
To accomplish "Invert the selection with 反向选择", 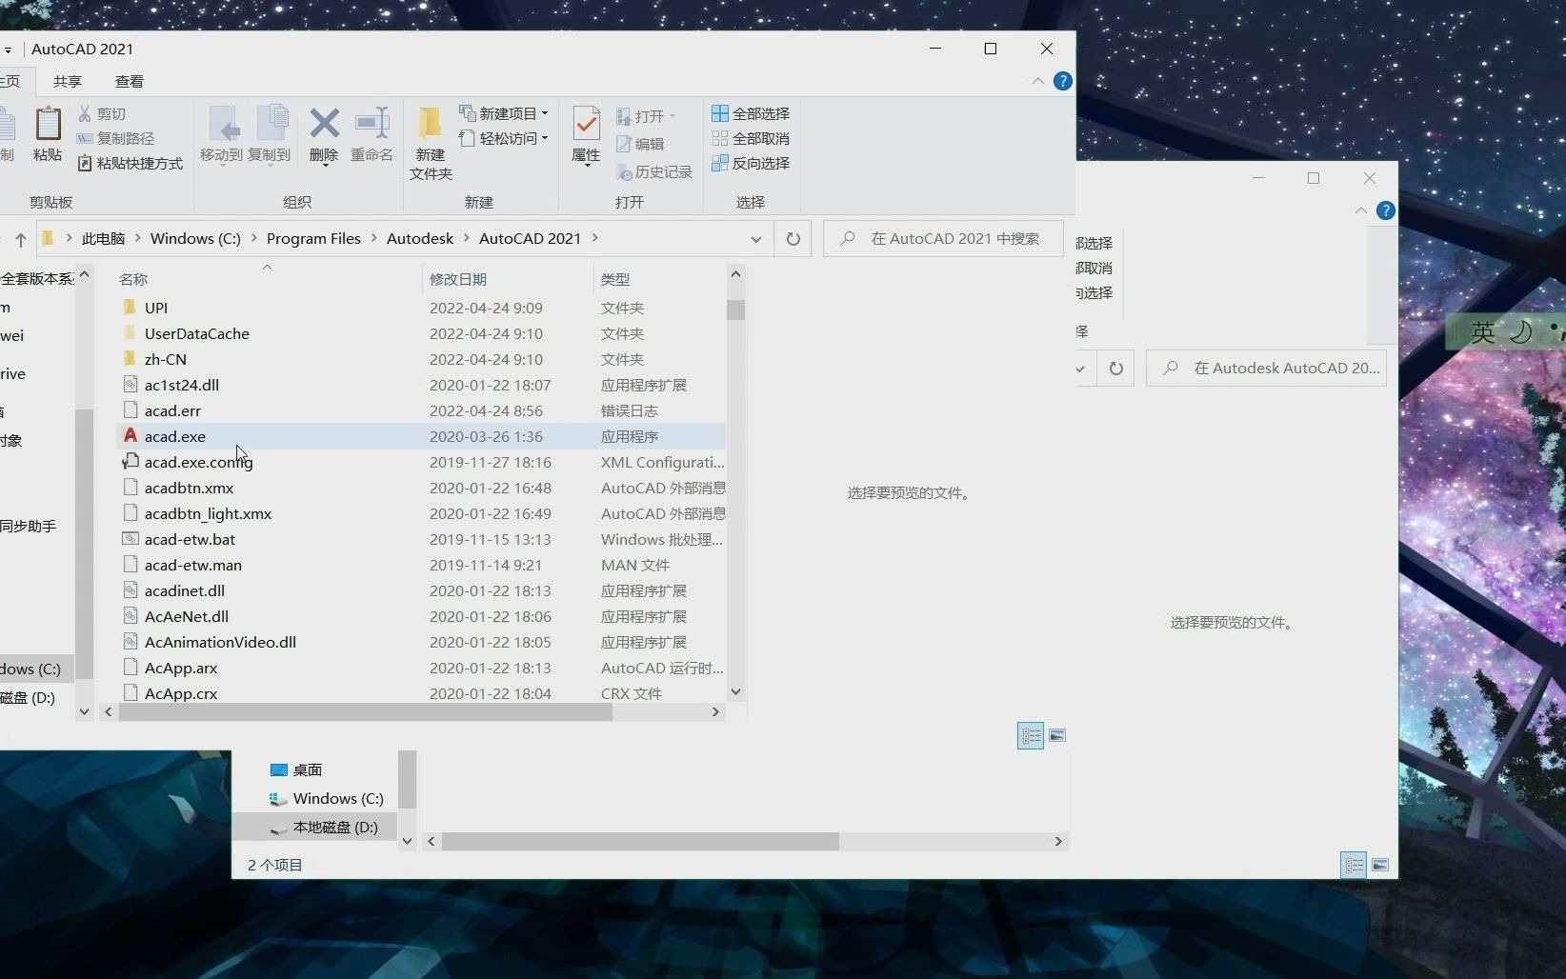I will 752,163.
